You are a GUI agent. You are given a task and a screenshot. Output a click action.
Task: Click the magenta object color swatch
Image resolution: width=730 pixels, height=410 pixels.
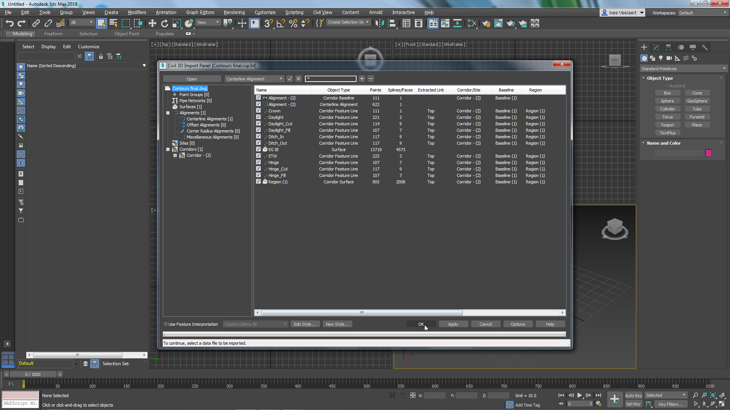click(708, 153)
